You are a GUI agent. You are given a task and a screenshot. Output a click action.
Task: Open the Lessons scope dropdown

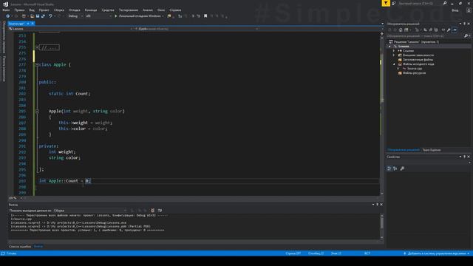coord(71,29)
